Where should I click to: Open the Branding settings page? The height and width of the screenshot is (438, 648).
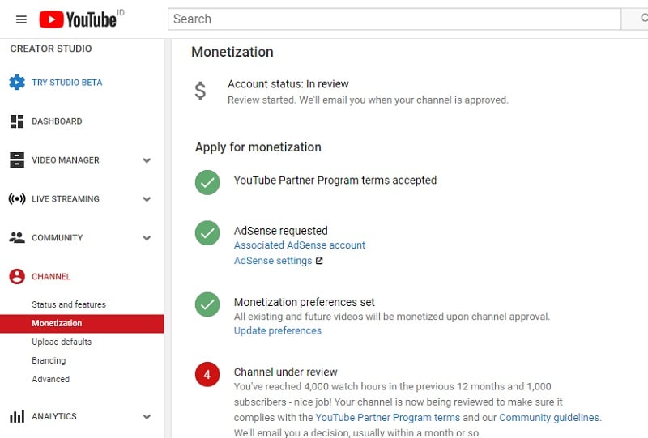tap(49, 360)
